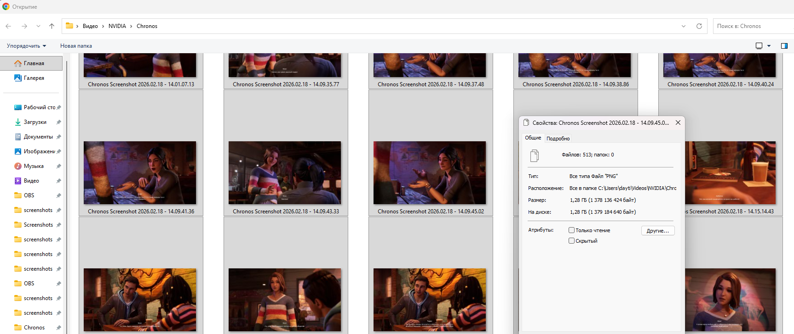Viewport: 794px width, 334px height.
Task: Click the Поиск в: Chronos search field
Action: point(753,26)
